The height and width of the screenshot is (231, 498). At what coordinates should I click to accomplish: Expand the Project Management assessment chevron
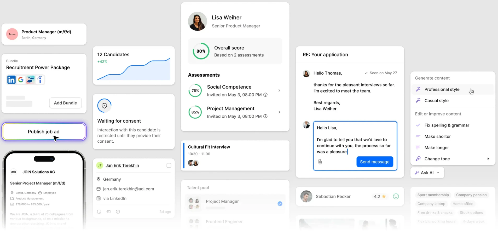[279, 112]
